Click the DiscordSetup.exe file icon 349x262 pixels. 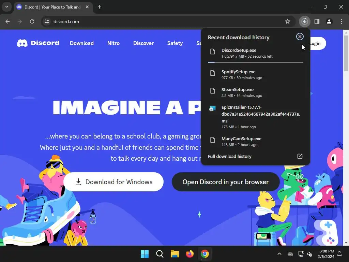pyautogui.click(x=213, y=52)
